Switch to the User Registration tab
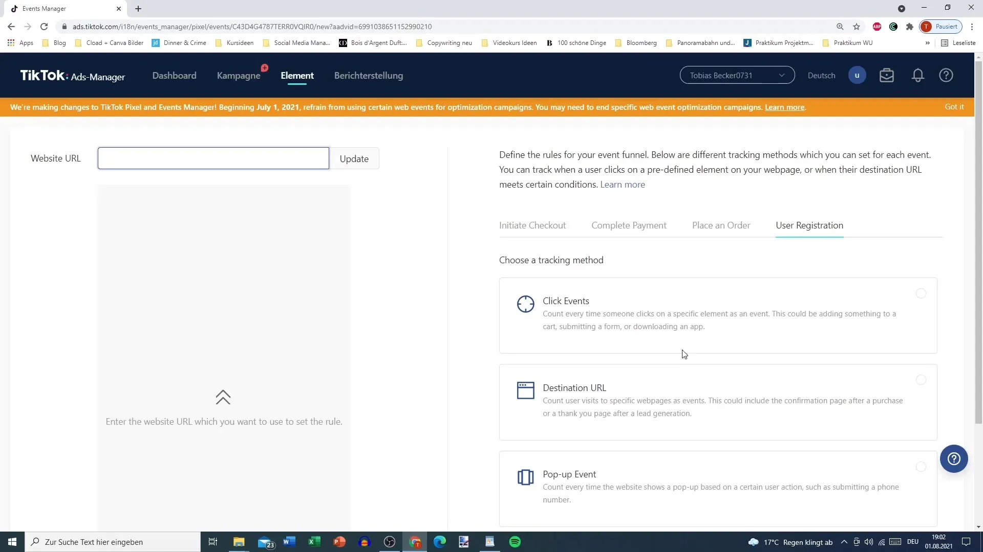The image size is (983, 552). (x=809, y=225)
